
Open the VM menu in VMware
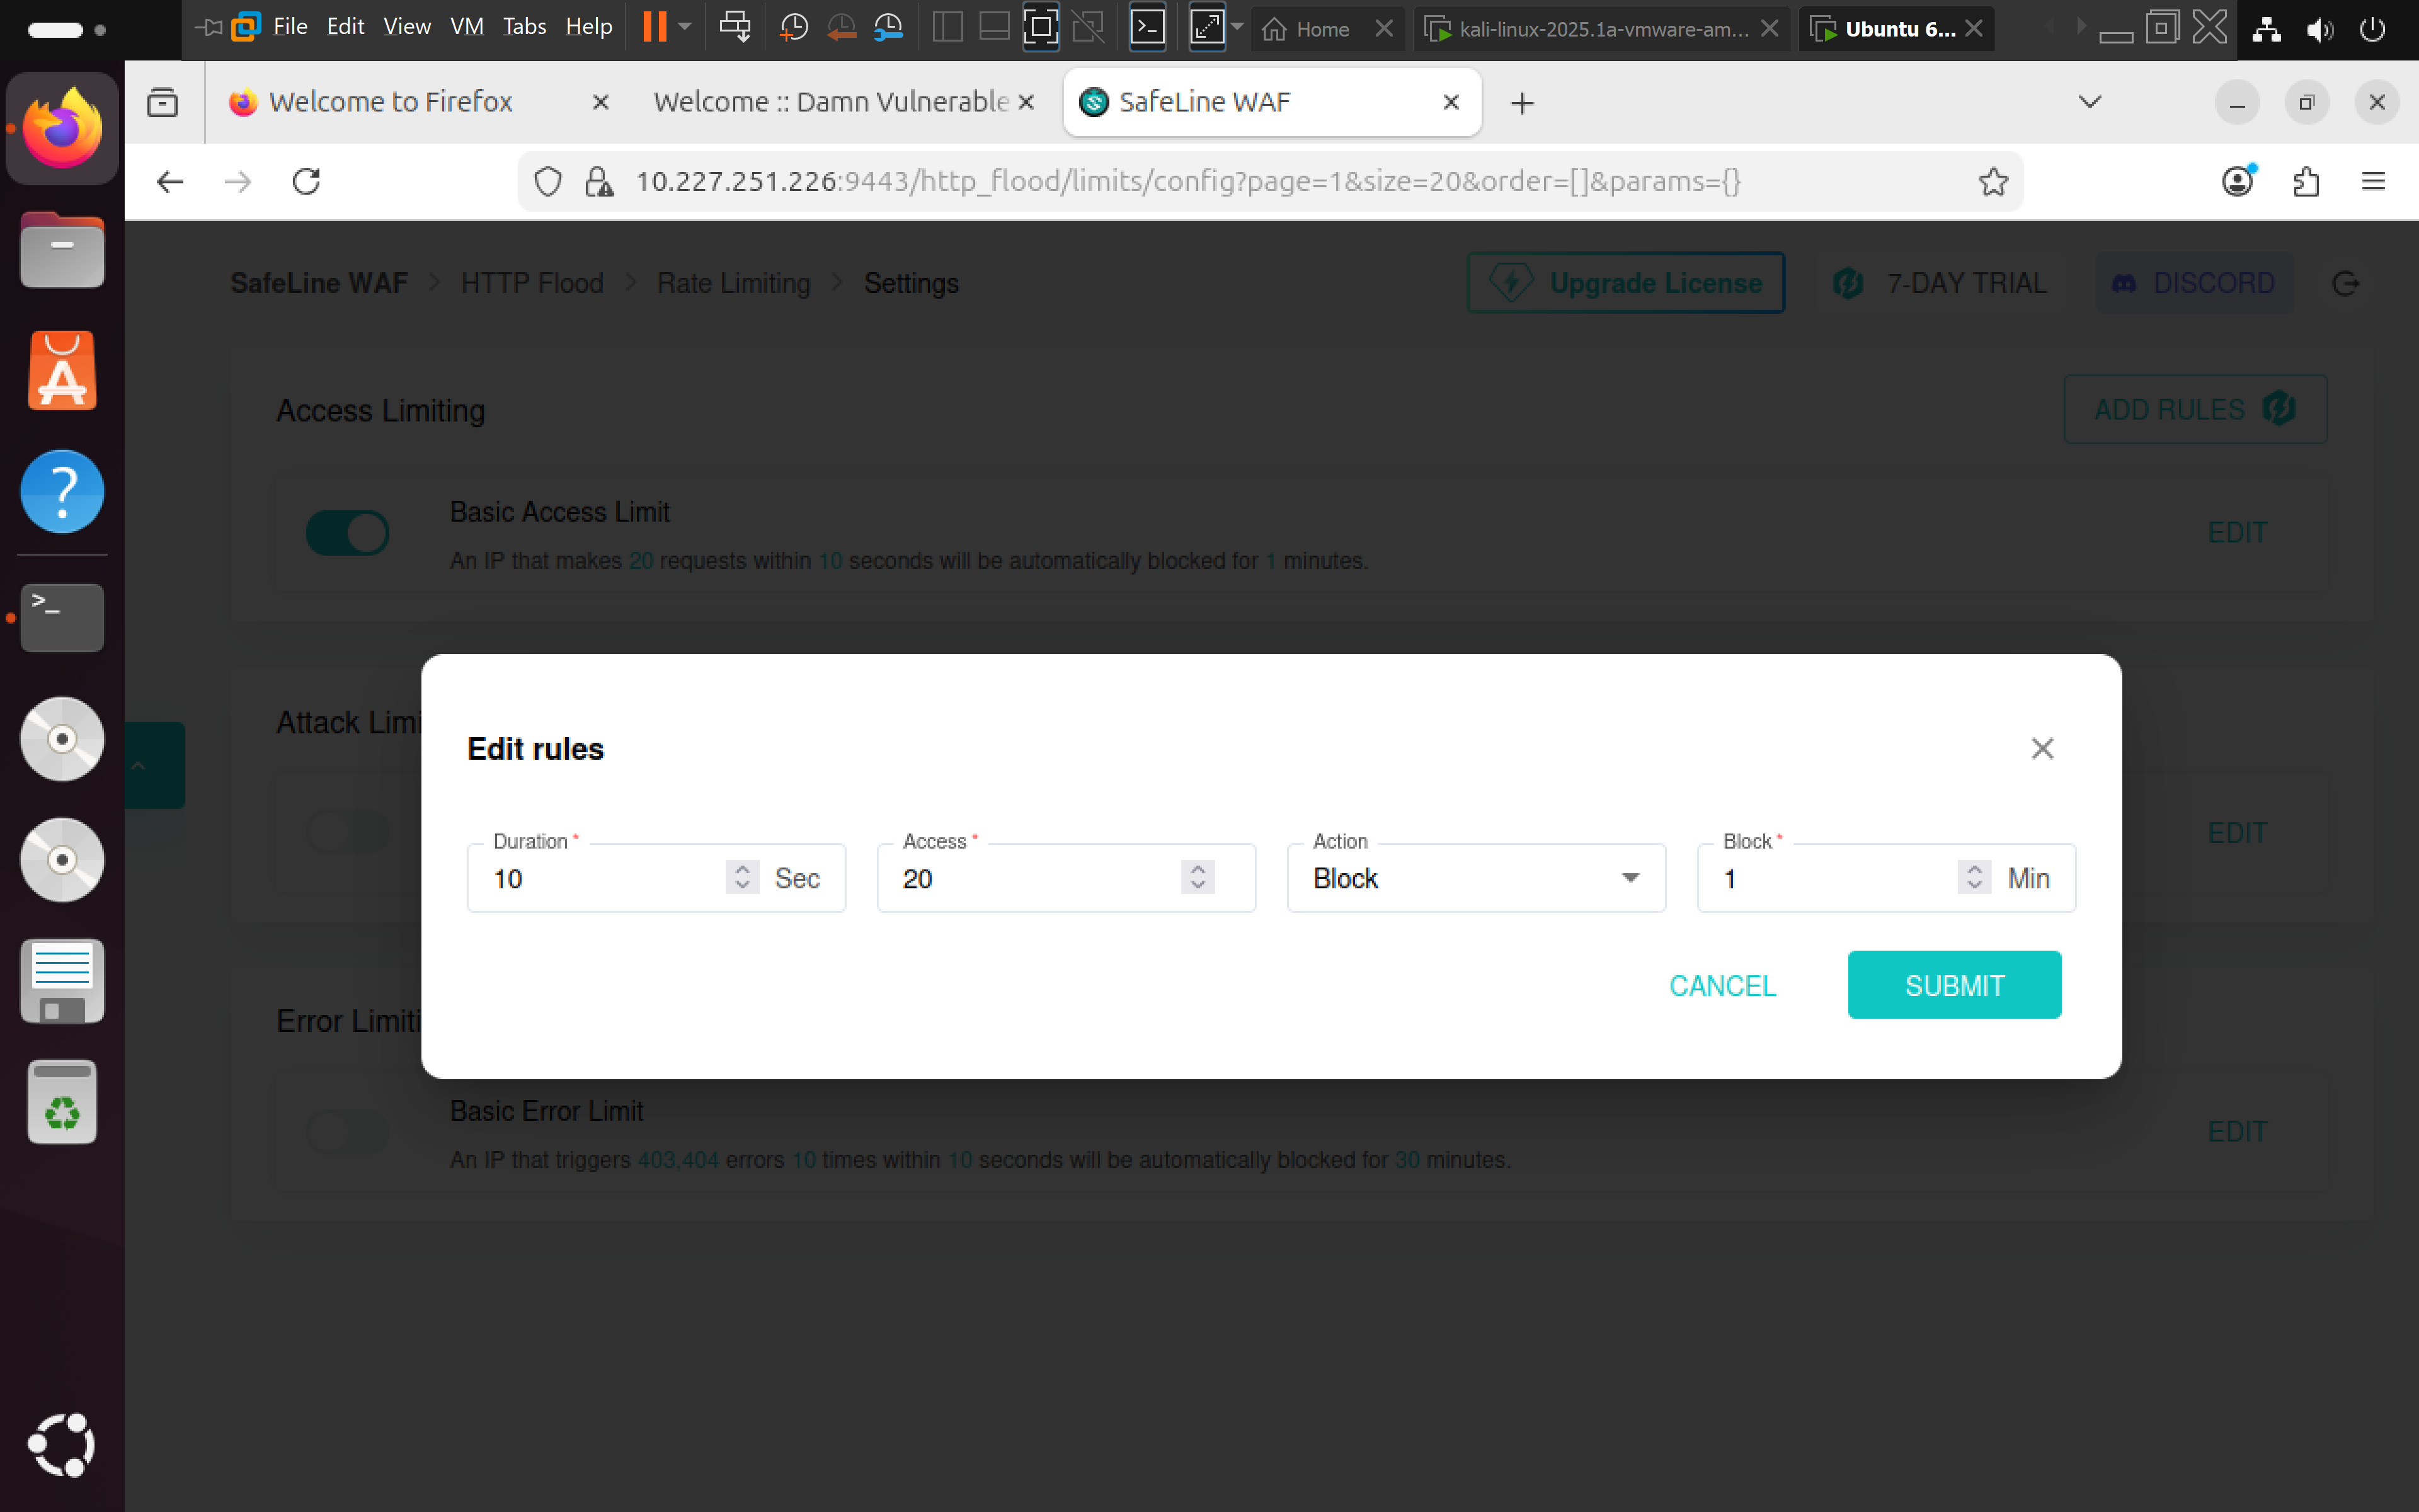click(x=466, y=27)
